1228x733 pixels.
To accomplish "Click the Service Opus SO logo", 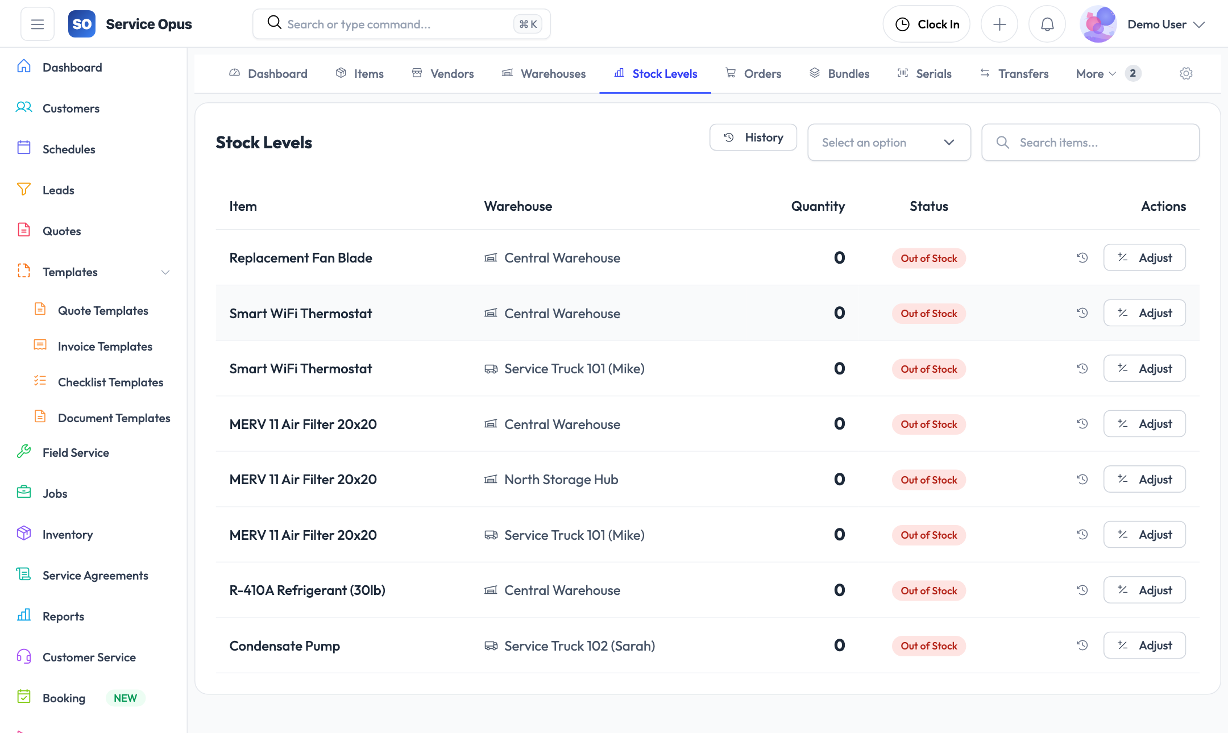I will [82, 24].
